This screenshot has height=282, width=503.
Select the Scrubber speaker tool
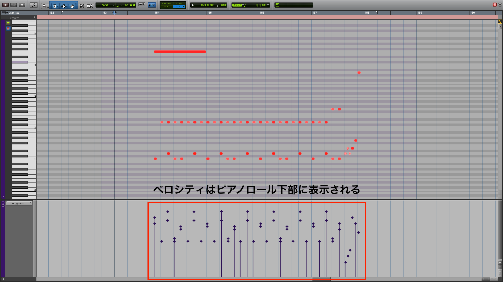pos(82,6)
